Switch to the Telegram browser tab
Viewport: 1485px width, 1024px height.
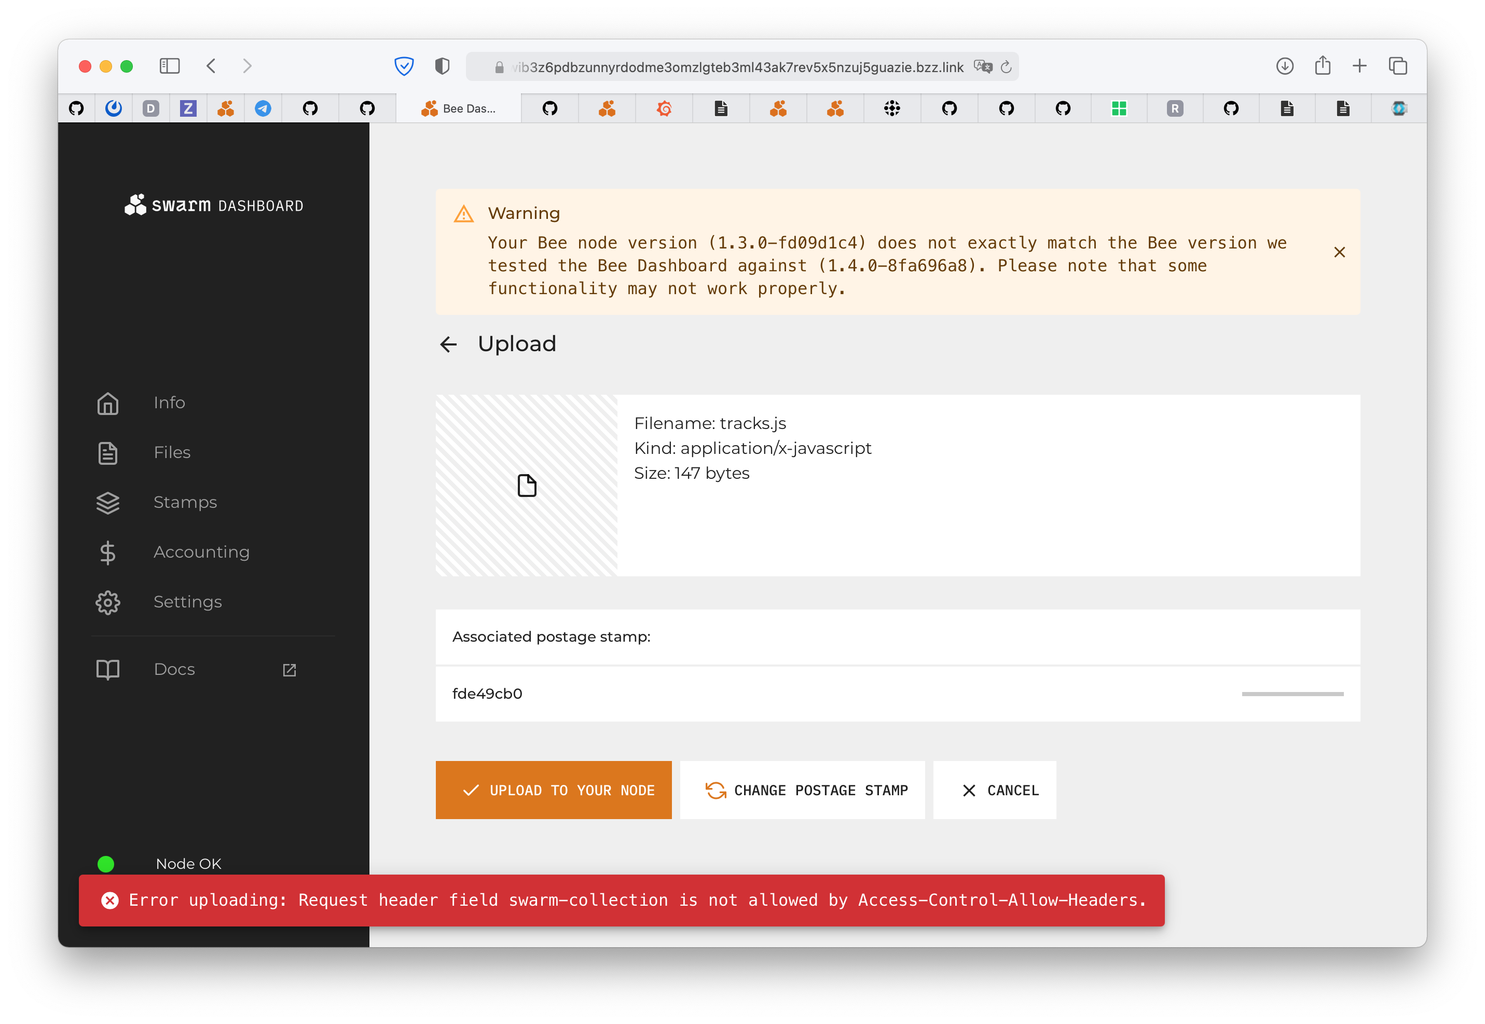(x=263, y=108)
